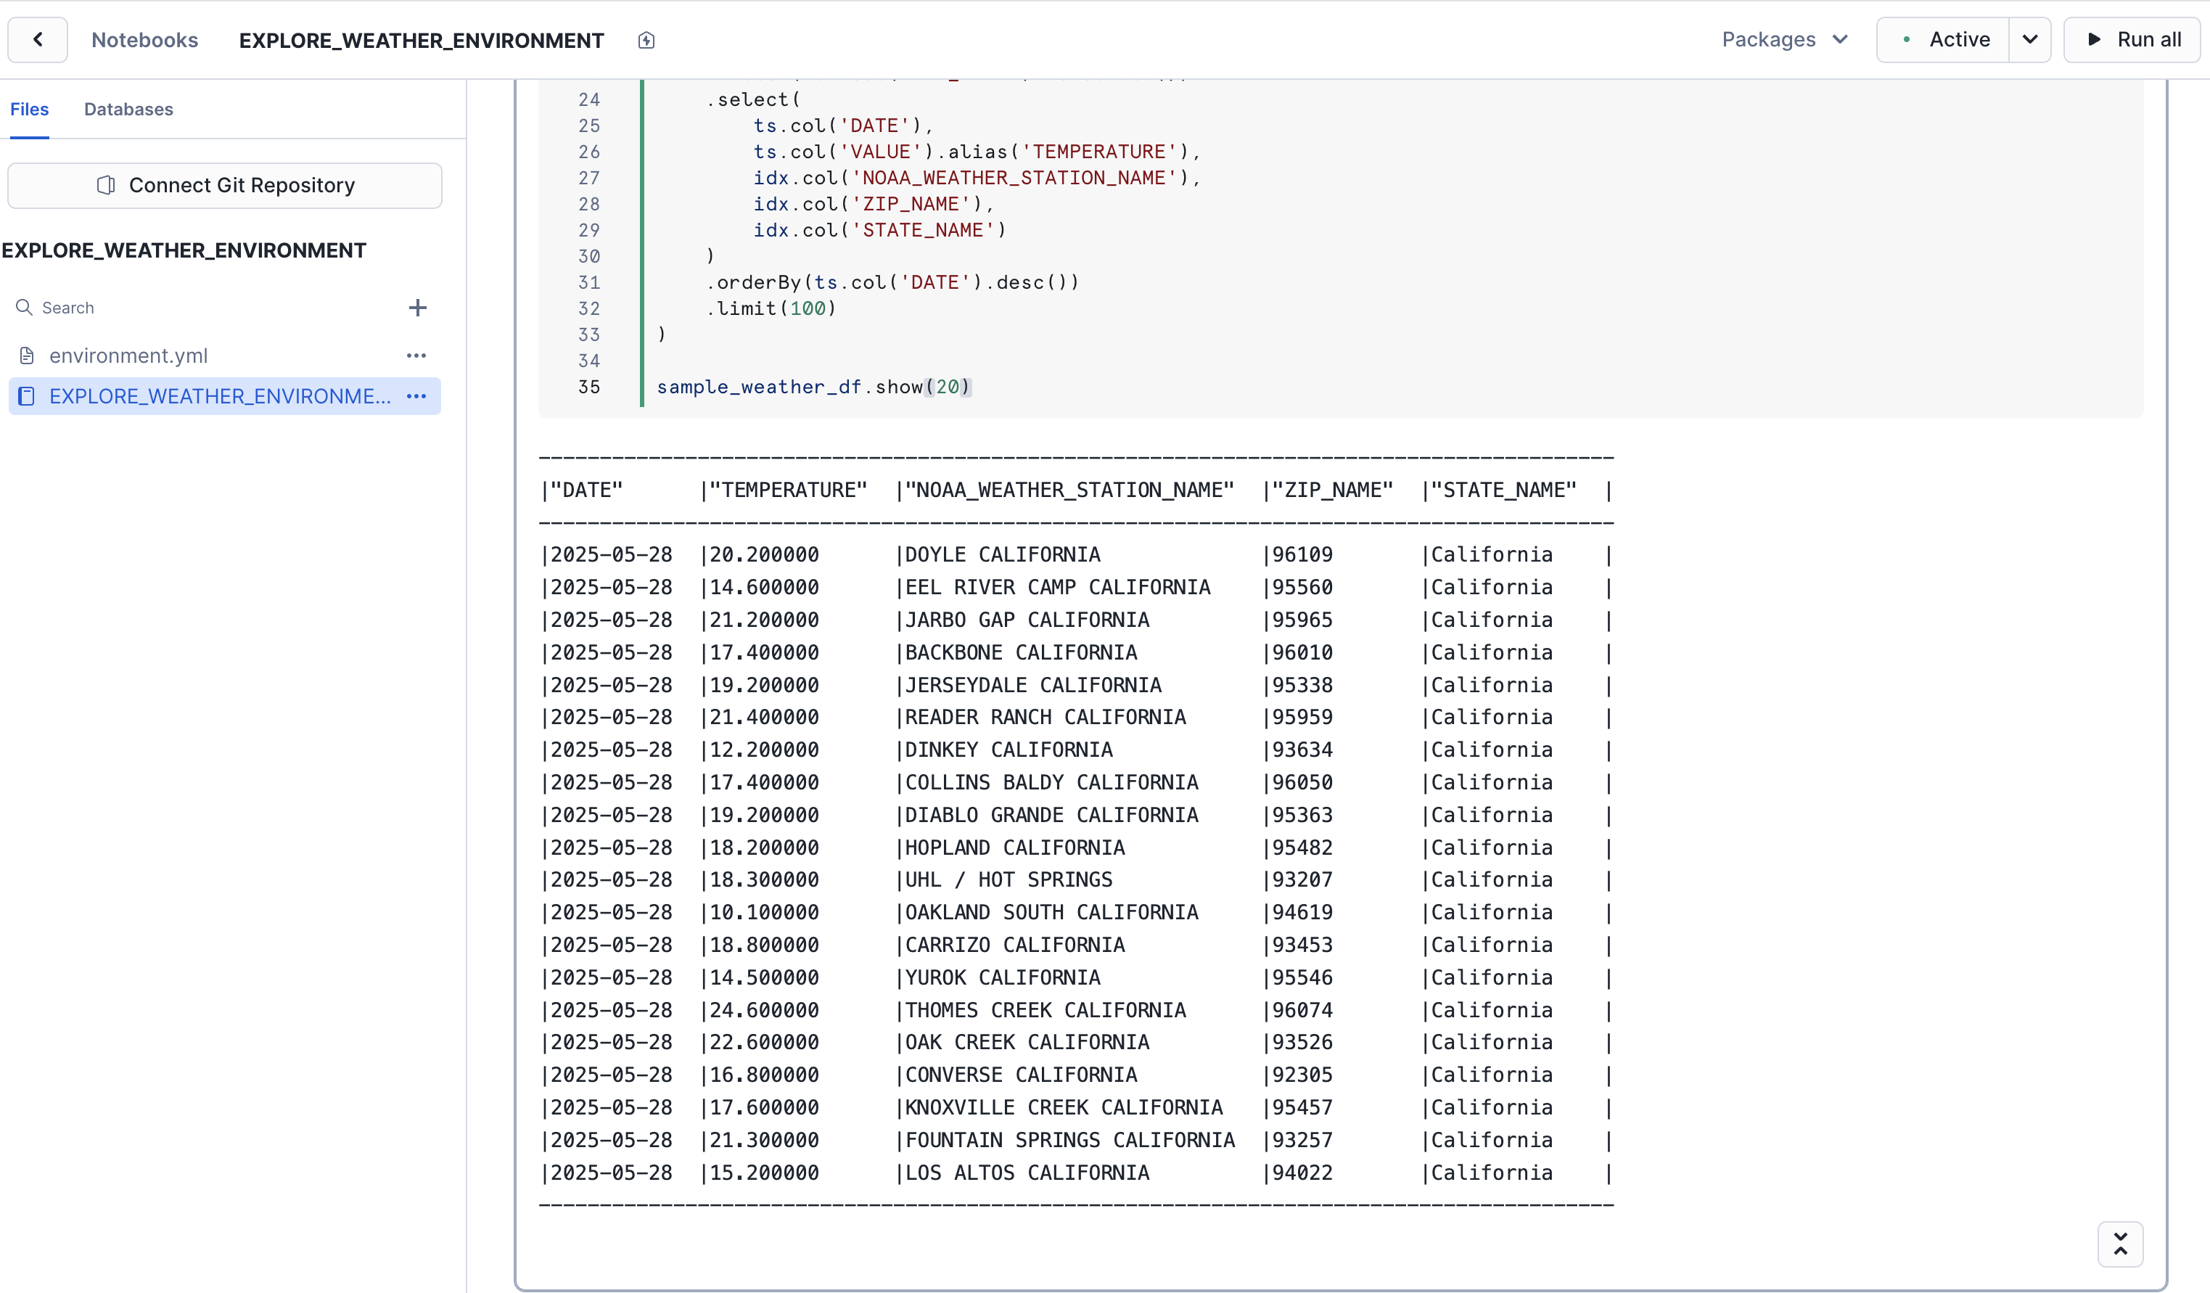Select the EXPLORE_WEATHER_ENVIRONMENT notebook file

(x=219, y=396)
